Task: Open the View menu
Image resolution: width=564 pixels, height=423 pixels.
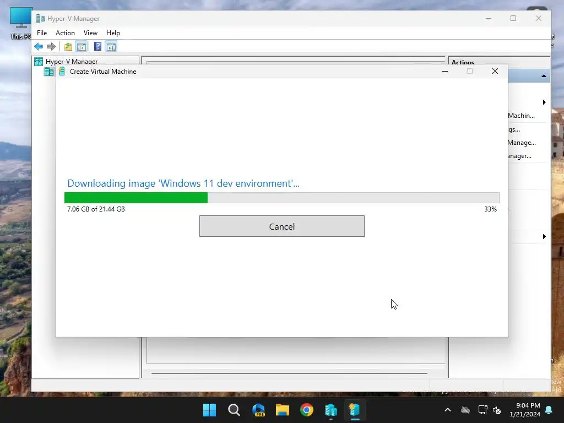Action: coord(91,32)
